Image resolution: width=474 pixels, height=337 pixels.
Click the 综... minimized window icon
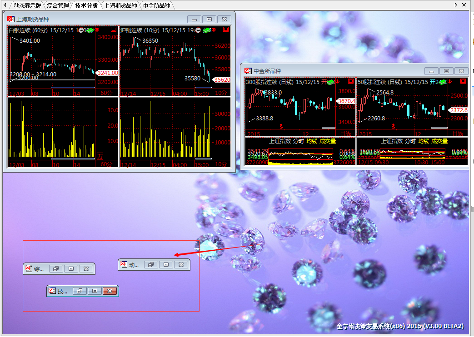pyautogui.click(x=29, y=268)
